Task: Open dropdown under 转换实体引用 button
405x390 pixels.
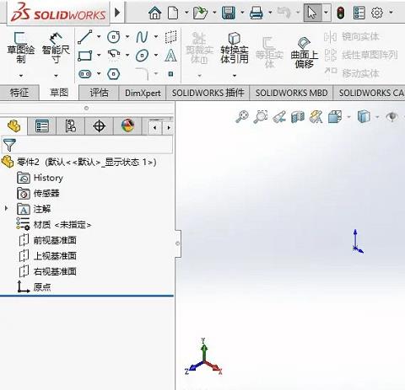Action: coord(235,76)
